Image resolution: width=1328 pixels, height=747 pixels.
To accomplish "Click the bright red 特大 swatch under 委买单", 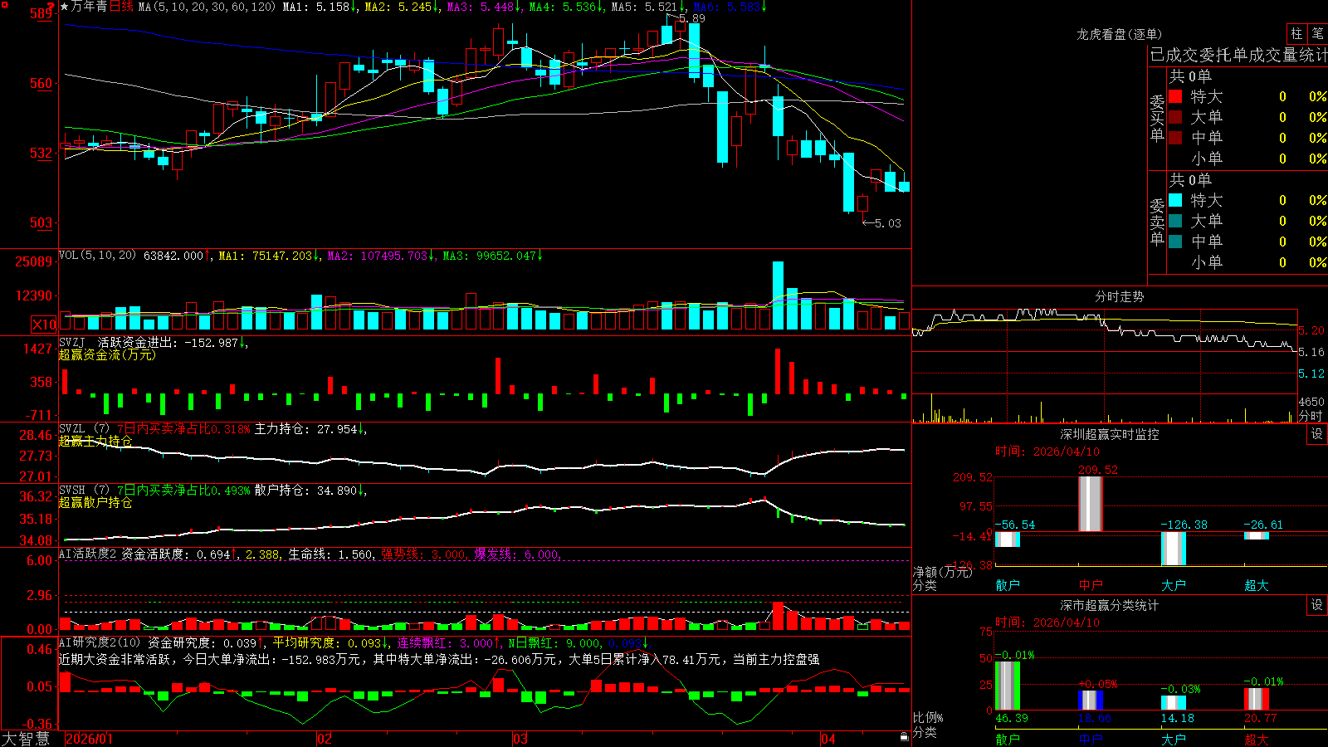I will tap(1175, 96).
